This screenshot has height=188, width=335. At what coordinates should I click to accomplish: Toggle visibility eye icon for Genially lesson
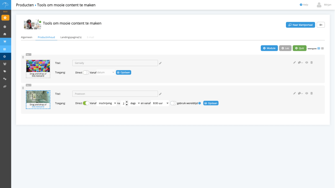point(307,63)
